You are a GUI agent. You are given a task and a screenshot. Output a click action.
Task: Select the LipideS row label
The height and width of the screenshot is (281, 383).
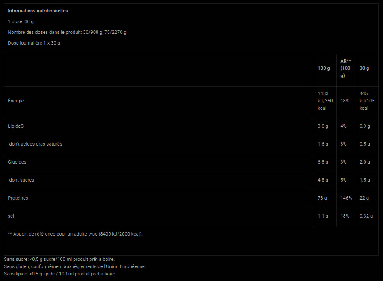pos(16,126)
